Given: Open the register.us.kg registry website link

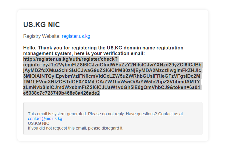Looking at the screenshot, I should point(76,36).
